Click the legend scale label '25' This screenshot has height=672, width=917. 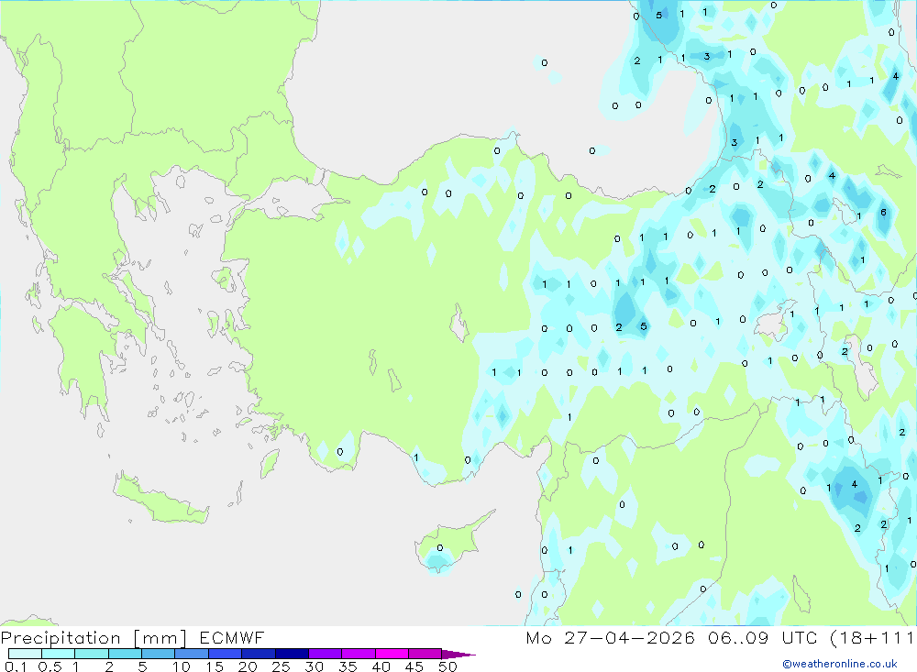pos(281,666)
